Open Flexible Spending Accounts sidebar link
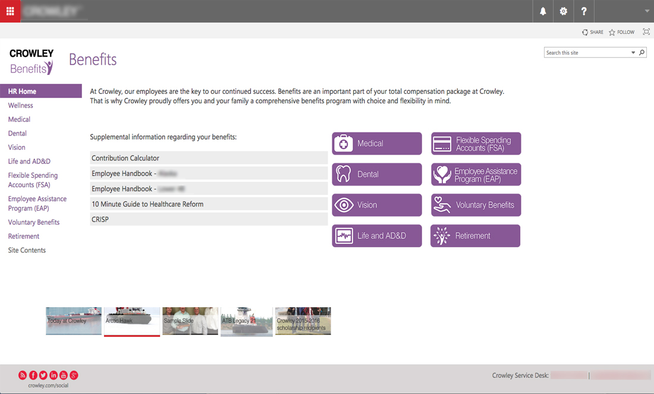 pyautogui.click(x=33, y=180)
